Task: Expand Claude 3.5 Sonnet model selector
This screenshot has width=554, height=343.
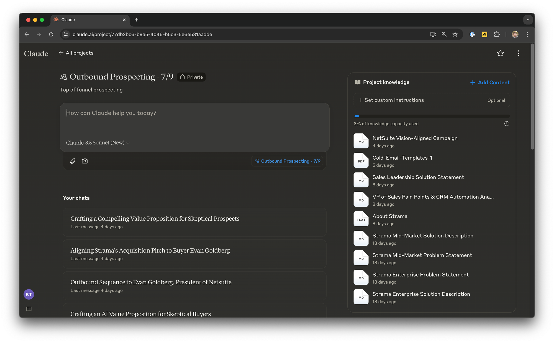Action: pyautogui.click(x=98, y=143)
